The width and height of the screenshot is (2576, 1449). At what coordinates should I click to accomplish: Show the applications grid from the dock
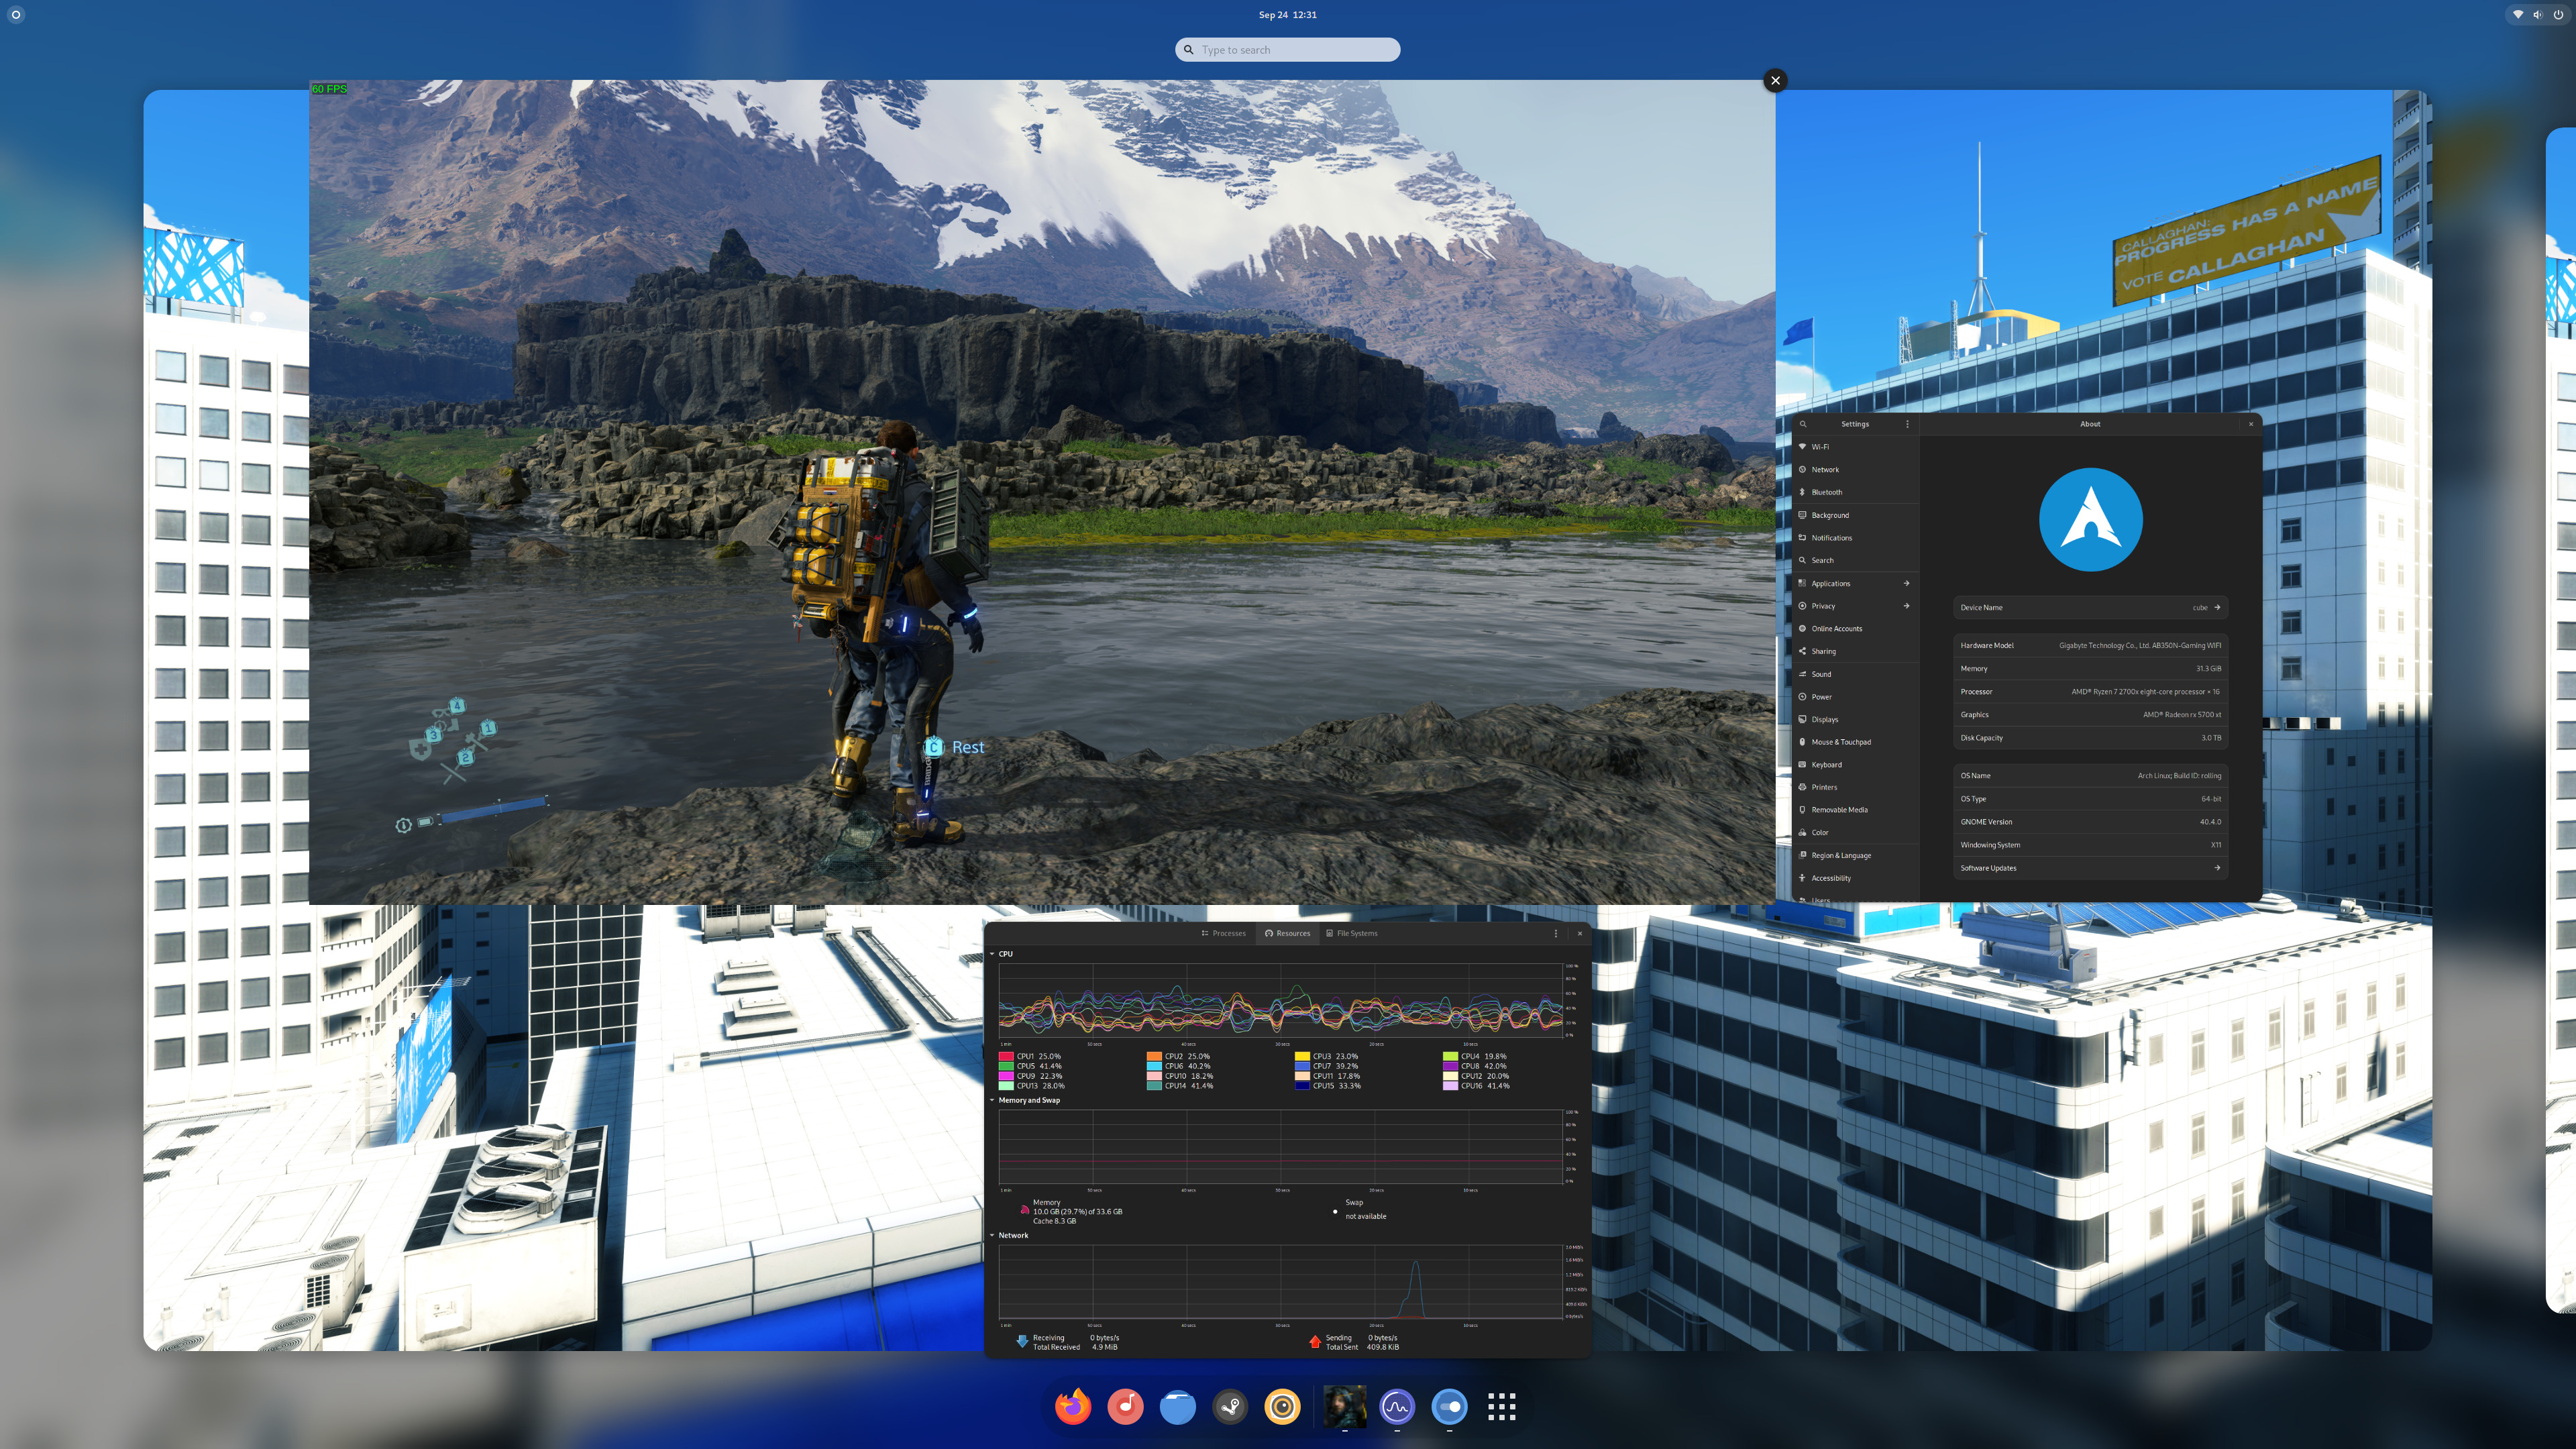point(1501,1406)
